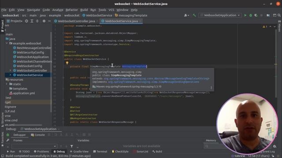The width and height of the screenshot is (282, 158).
Task: Open the Problems tool window
Action: (41, 151)
